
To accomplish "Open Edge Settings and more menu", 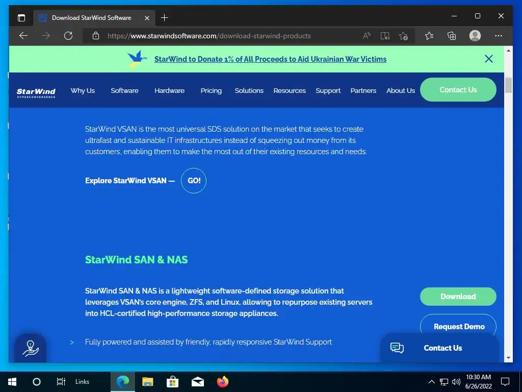I will (x=499, y=36).
